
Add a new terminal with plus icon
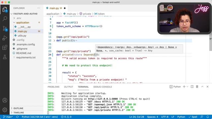184,87
